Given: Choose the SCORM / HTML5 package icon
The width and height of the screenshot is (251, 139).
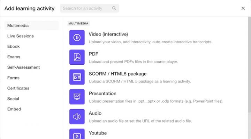Looking at the screenshot, I should [77, 77].
